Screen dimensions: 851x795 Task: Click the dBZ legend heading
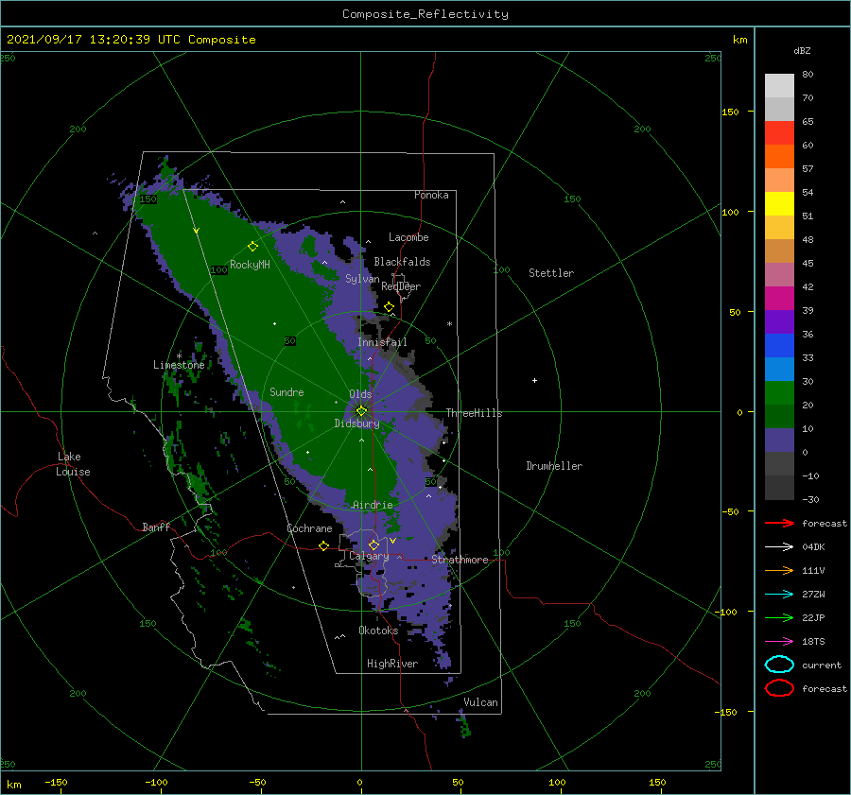tap(802, 50)
